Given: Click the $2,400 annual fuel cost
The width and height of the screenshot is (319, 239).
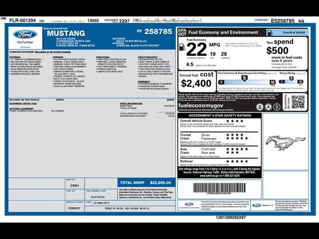Looking at the screenshot, I should click(196, 83).
